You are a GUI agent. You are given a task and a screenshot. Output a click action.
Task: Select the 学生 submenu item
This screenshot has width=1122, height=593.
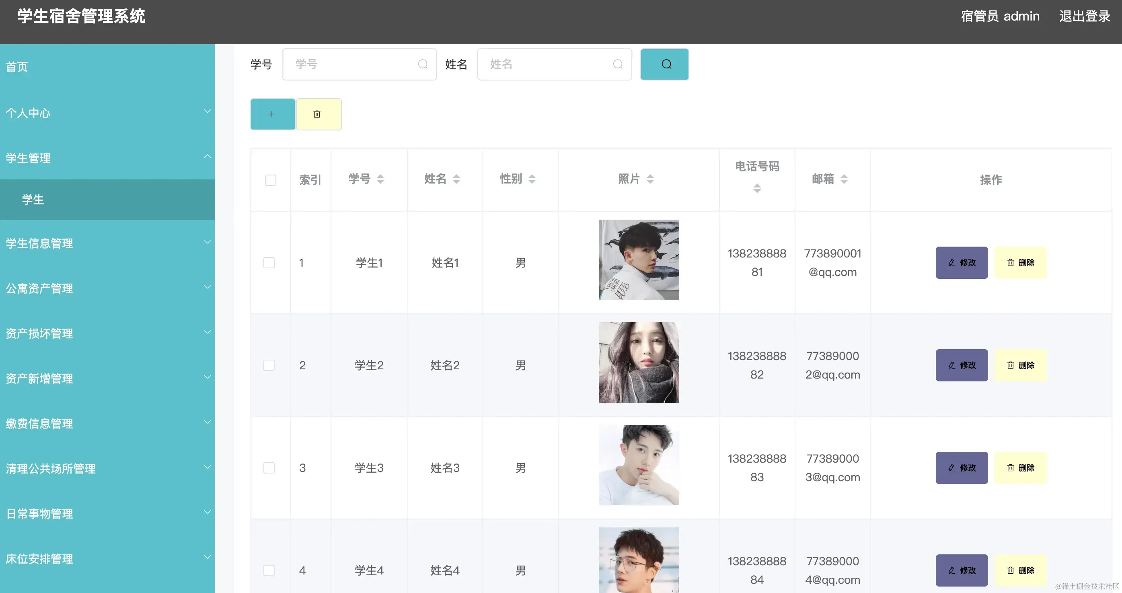click(33, 200)
